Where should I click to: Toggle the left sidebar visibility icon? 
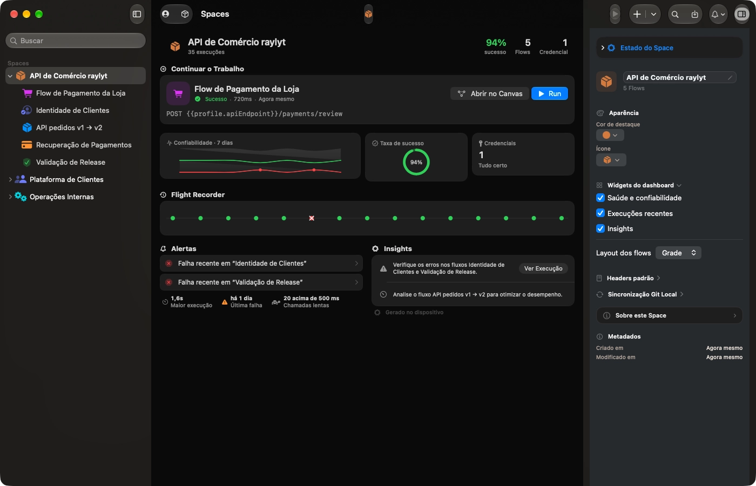pos(137,14)
